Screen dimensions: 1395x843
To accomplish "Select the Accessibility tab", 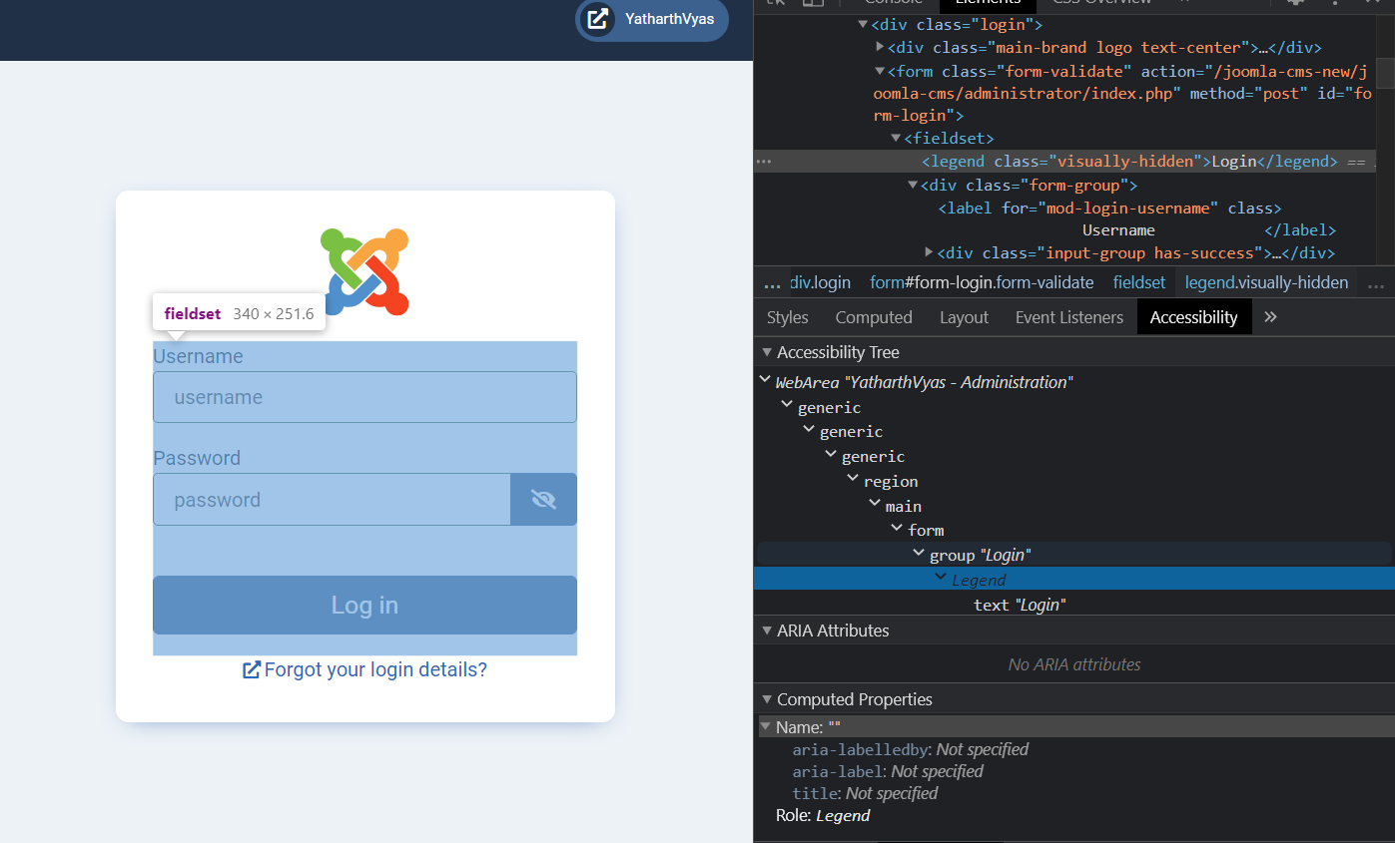I will [x=1193, y=317].
